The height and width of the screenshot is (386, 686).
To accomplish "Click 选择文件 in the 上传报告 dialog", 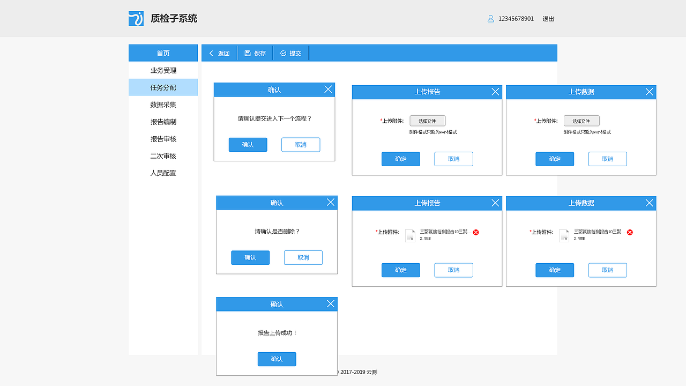I will (427, 121).
